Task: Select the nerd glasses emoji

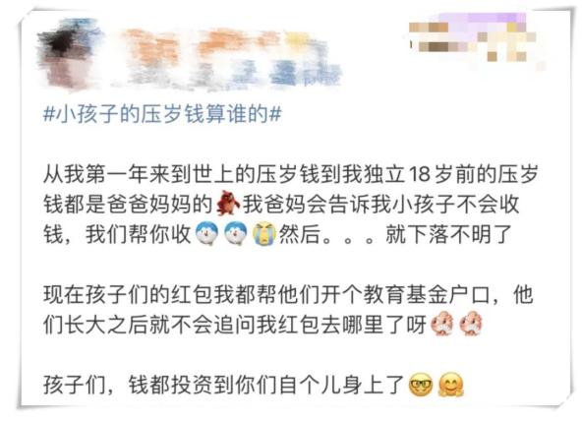Action: click(421, 385)
